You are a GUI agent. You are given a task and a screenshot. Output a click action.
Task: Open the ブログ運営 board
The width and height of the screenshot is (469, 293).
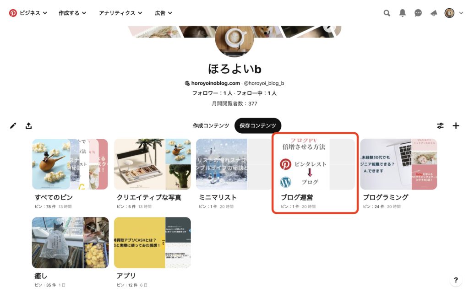click(315, 173)
